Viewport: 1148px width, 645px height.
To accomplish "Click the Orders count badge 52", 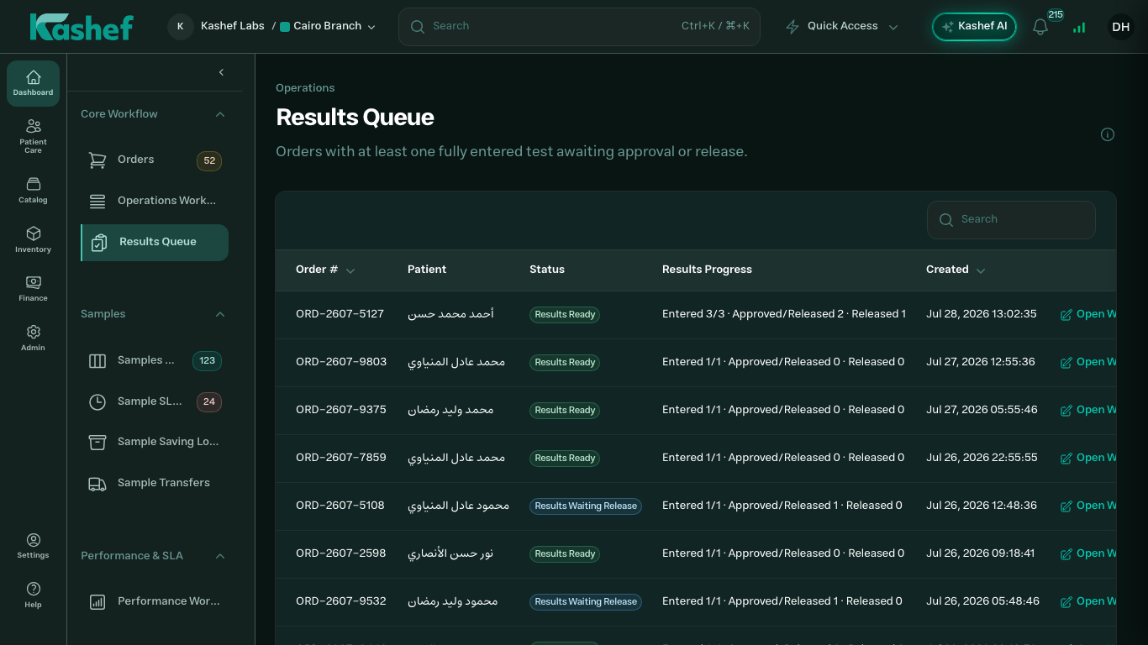I will click(x=209, y=160).
